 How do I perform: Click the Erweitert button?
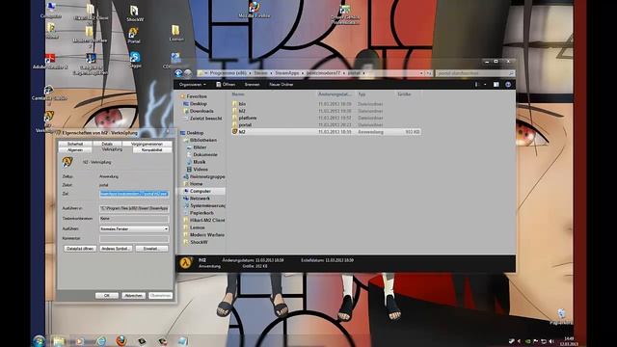[x=151, y=249]
